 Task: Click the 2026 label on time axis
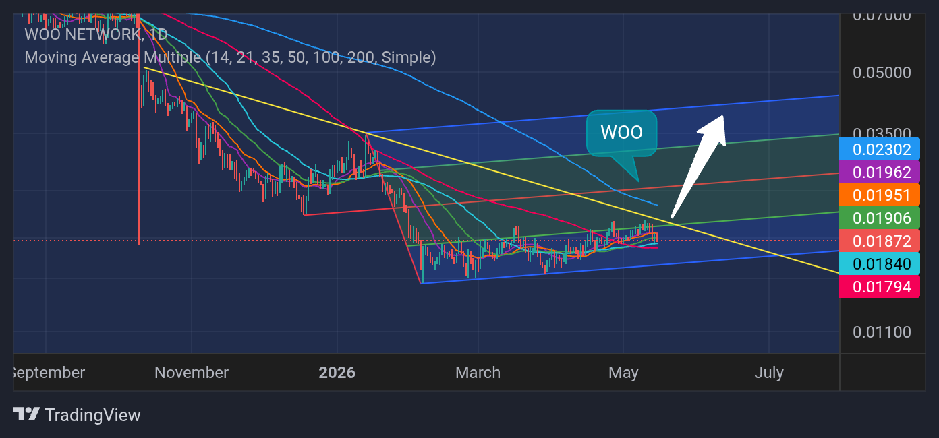(337, 373)
